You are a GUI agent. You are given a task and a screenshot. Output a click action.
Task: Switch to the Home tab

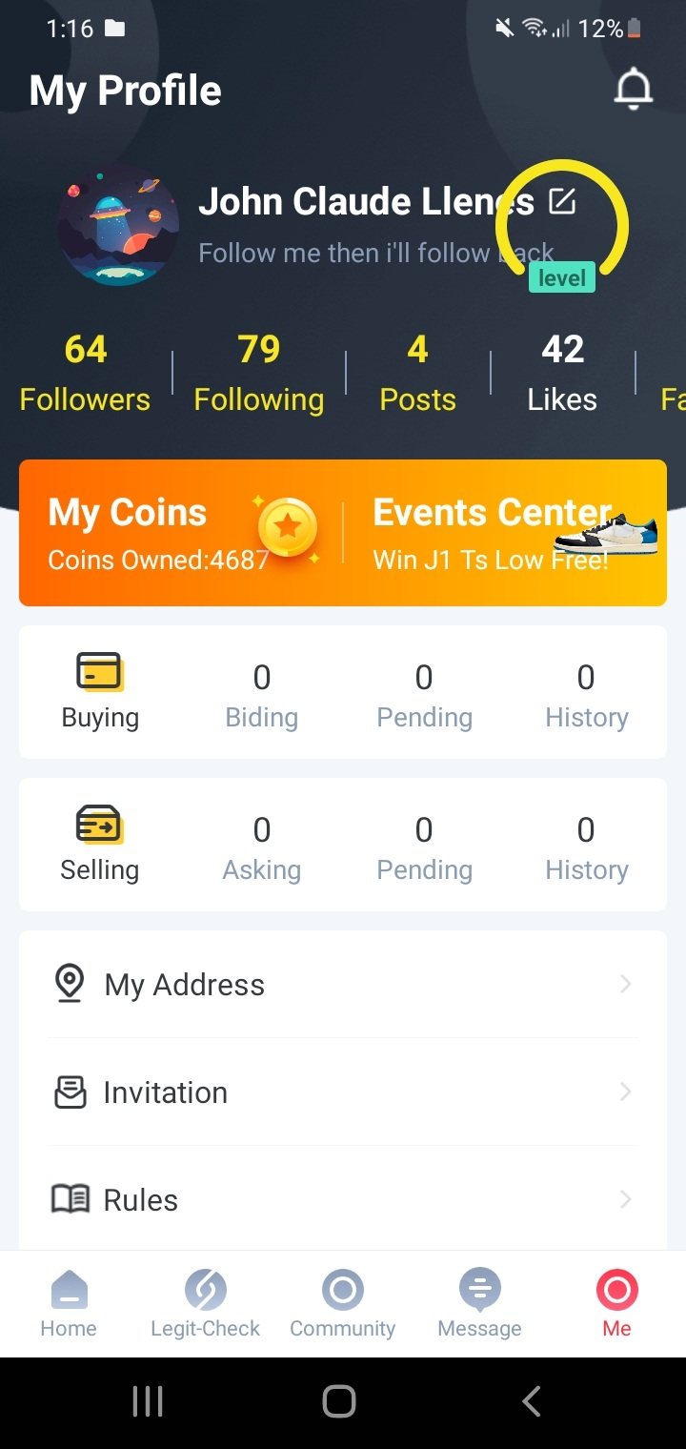69,1303
